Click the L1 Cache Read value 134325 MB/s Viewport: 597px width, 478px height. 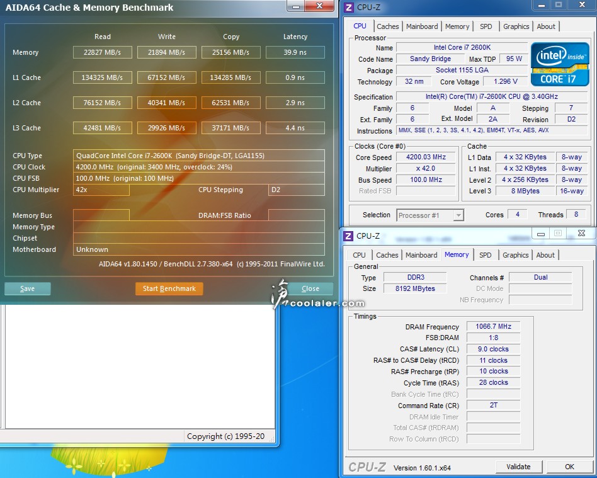(x=103, y=77)
